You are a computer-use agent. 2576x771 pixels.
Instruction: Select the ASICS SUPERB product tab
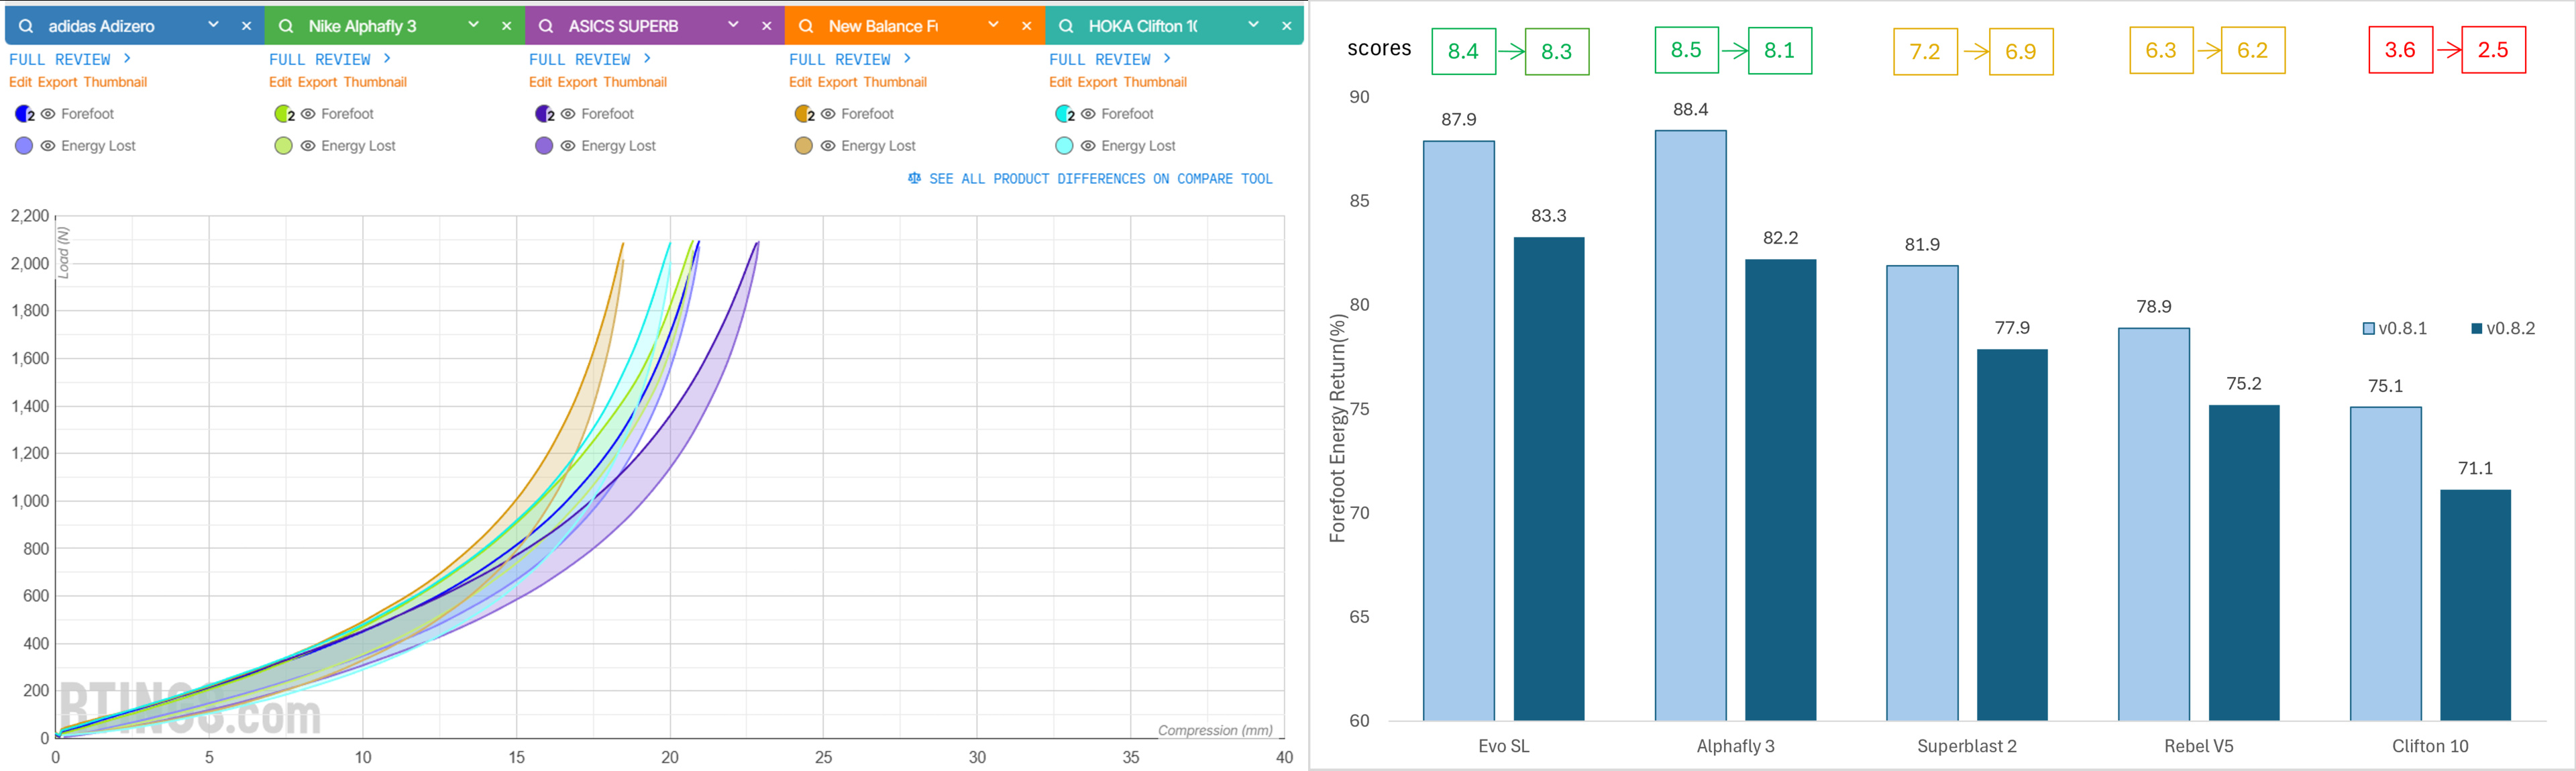point(623,26)
